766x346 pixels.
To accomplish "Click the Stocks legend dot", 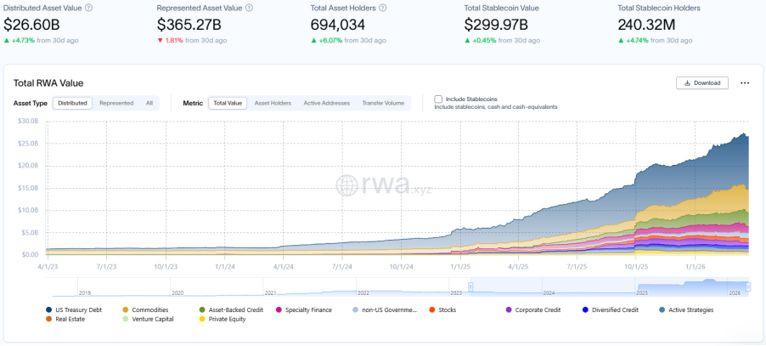I will pyautogui.click(x=431, y=309).
